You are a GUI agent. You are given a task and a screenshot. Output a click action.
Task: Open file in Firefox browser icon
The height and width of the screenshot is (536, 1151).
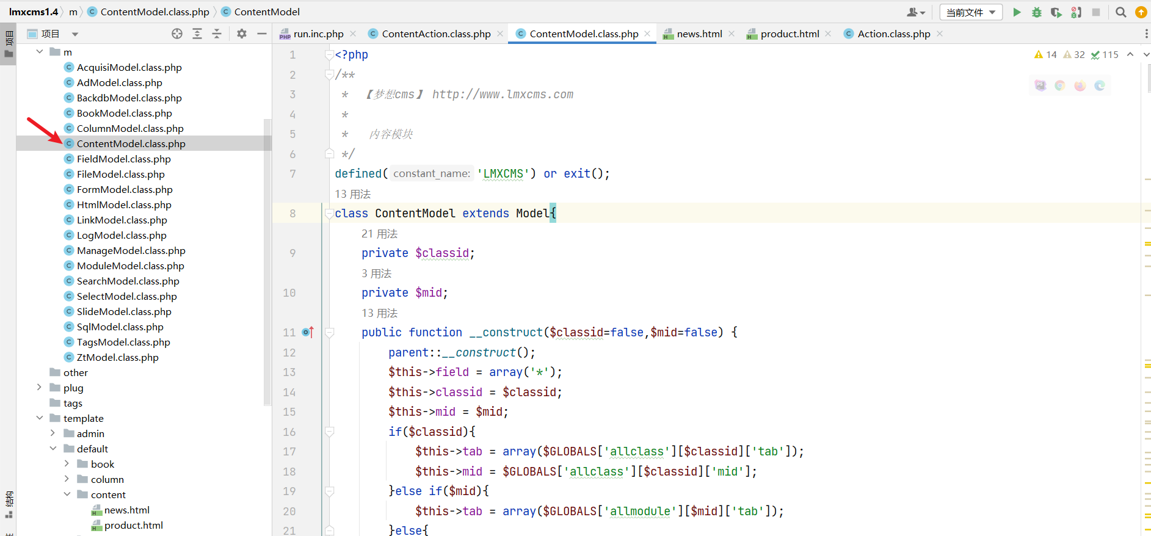[x=1080, y=85]
